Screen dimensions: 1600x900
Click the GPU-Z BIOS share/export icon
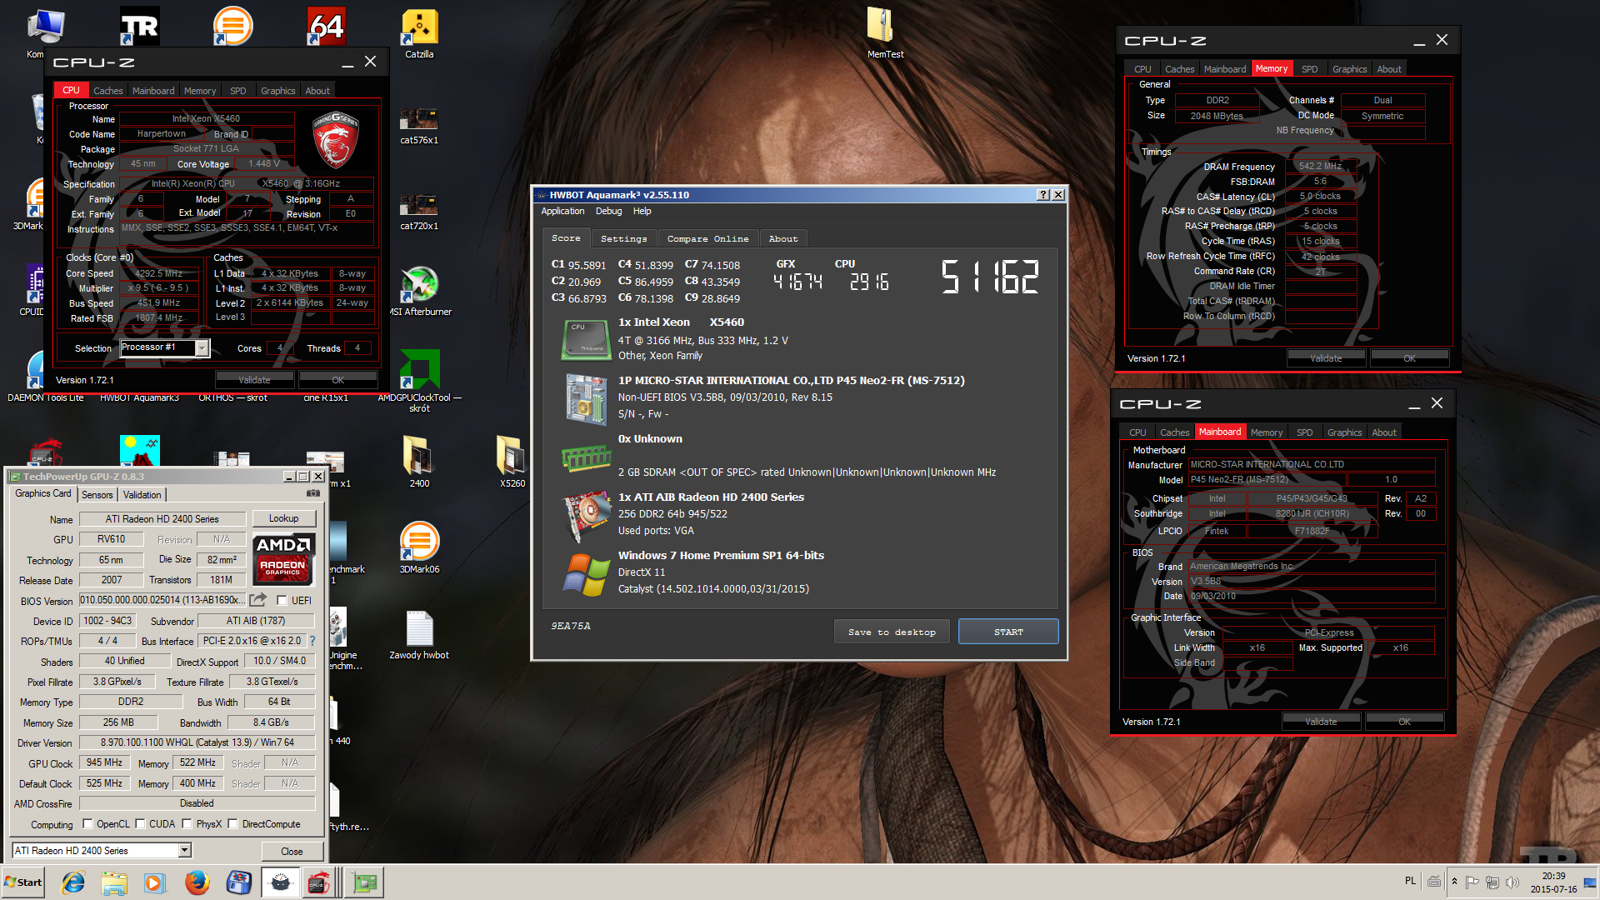[x=258, y=600]
